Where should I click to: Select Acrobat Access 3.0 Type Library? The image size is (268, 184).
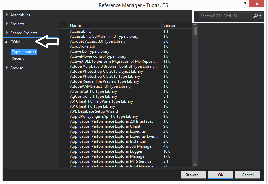pyautogui.click(x=126, y=41)
